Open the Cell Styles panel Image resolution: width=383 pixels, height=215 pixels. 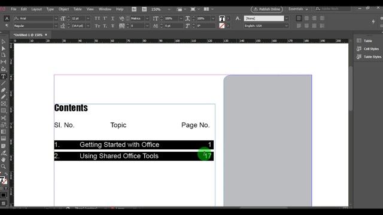(x=367, y=49)
